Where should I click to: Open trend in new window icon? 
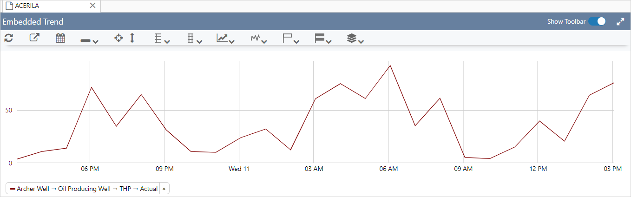34,38
